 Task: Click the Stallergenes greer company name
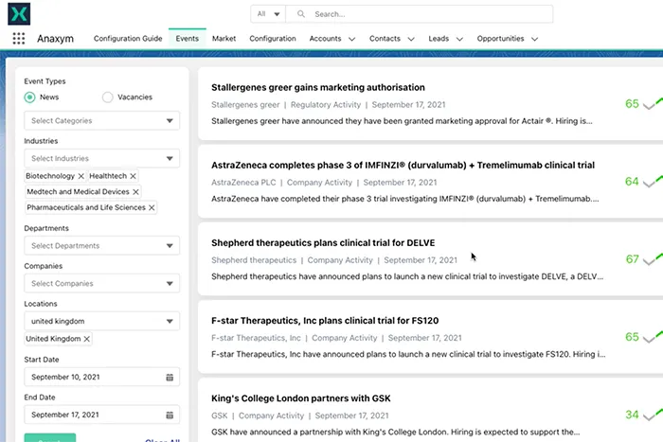[245, 105]
